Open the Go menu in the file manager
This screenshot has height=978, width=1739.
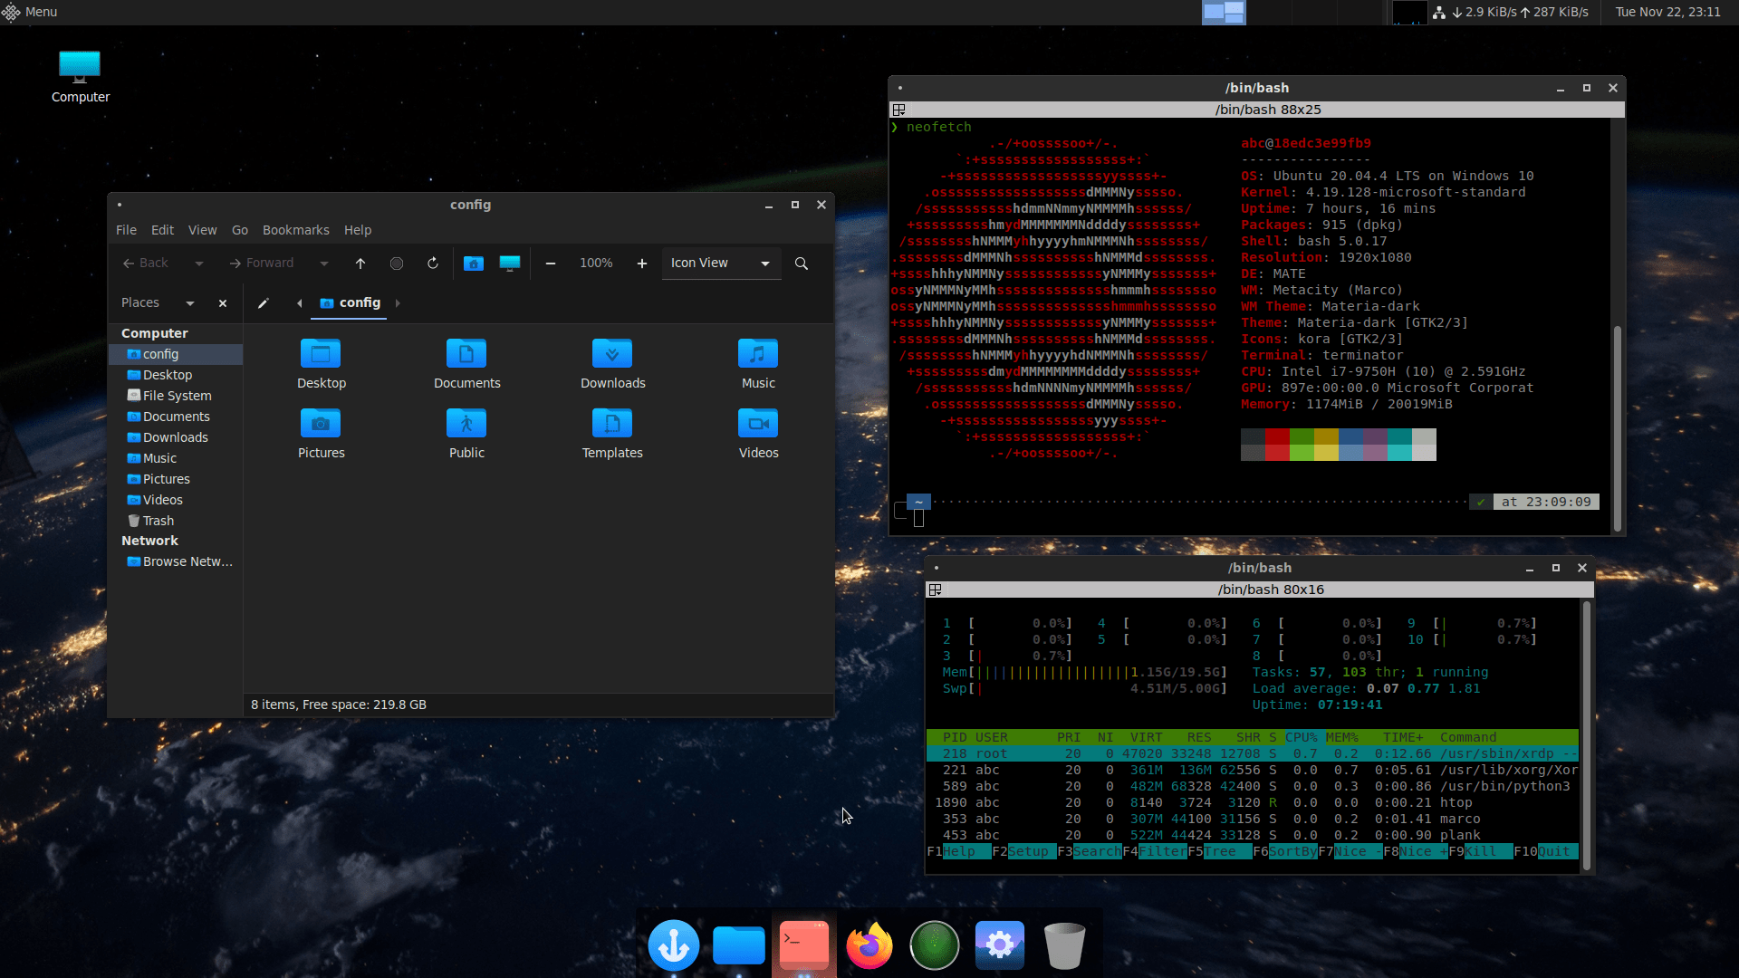(239, 229)
